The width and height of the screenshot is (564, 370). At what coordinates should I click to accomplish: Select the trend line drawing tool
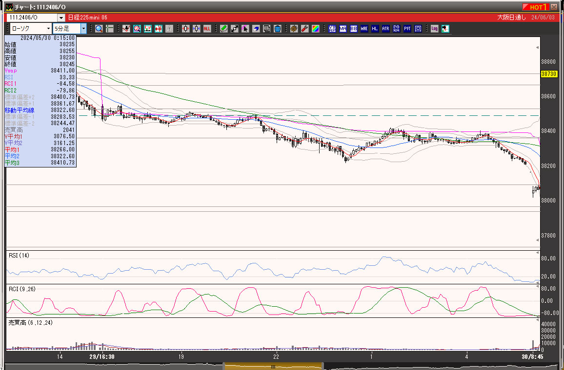235,29
